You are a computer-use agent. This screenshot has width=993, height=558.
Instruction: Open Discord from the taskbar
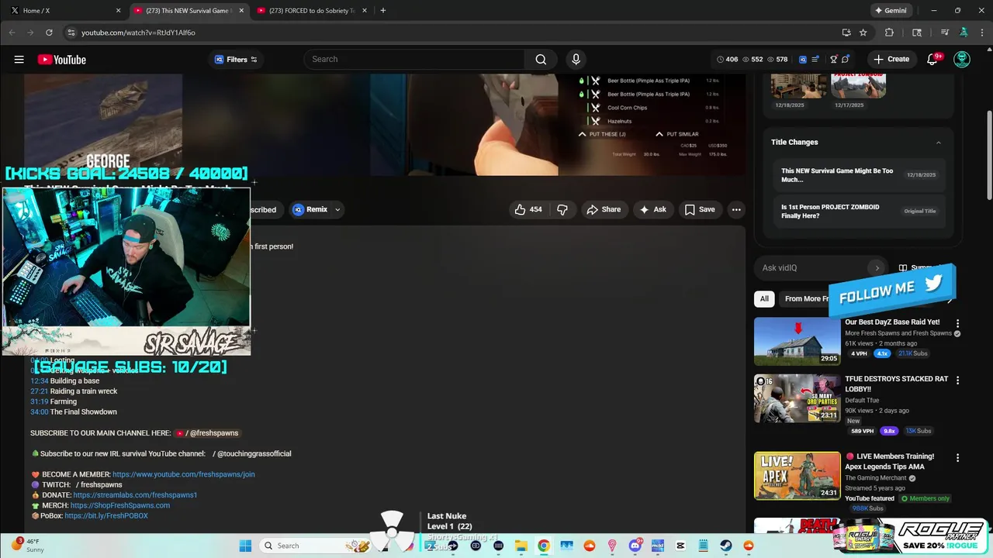point(635,546)
